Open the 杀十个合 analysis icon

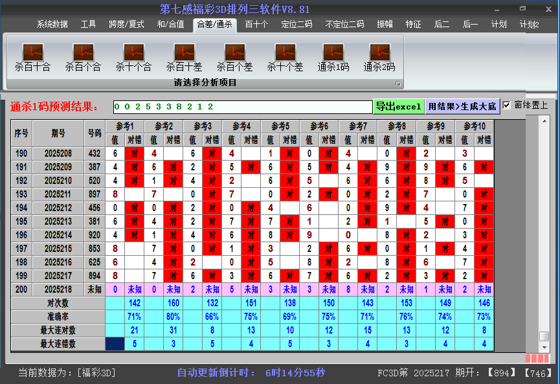(x=133, y=58)
